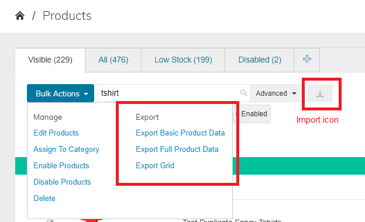Open the Low Stock (199) tab
The width and height of the screenshot is (365, 222).
click(x=183, y=60)
